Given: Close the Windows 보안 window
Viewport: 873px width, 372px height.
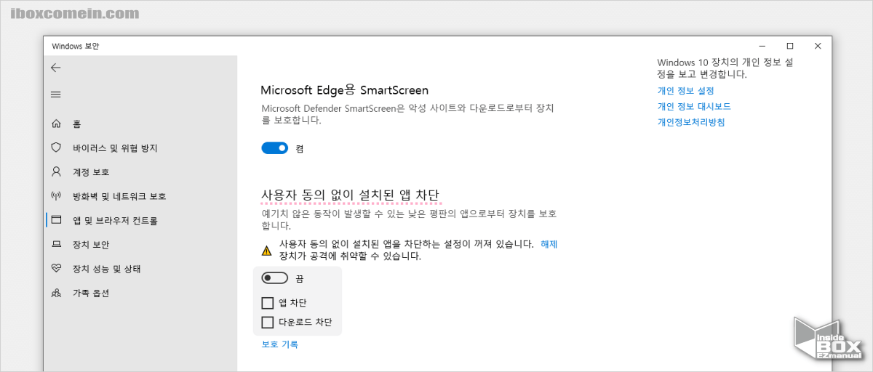Looking at the screenshot, I should coord(818,46).
